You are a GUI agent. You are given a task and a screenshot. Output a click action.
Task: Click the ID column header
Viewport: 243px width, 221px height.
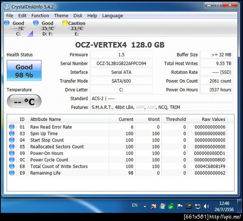tap(22, 119)
